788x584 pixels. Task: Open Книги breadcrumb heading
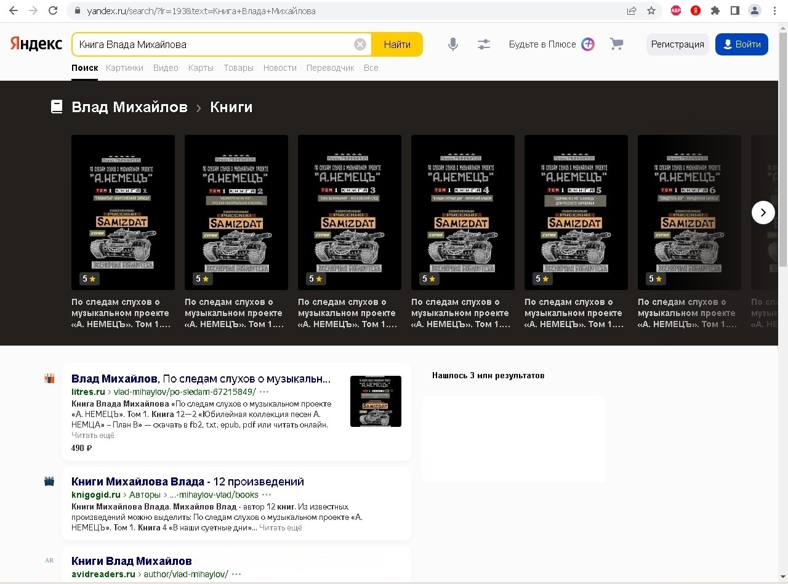[x=231, y=107]
